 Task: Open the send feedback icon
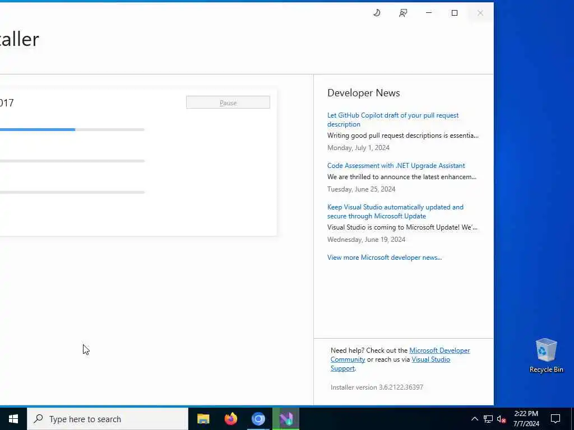(403, 13)
